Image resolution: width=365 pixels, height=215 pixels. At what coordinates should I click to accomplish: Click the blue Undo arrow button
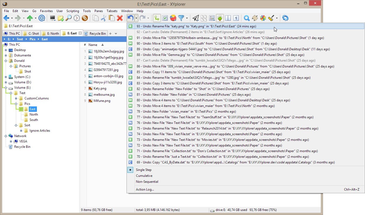[131, 18]
